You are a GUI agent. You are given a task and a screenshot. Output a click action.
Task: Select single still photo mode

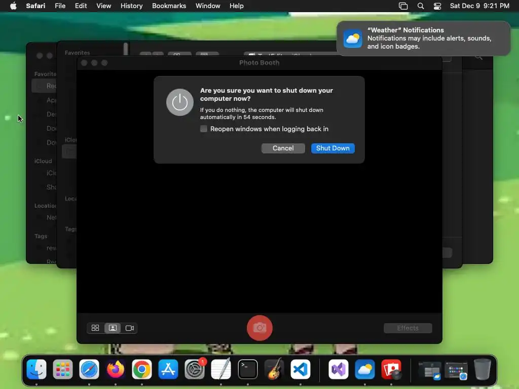[x=113, y=328]
